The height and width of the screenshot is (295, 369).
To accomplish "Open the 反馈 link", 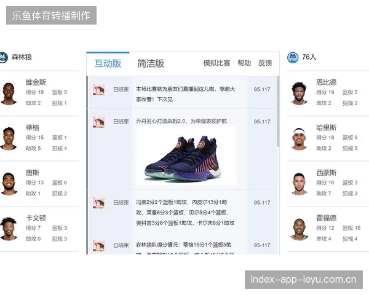I will tap(265, 63).
